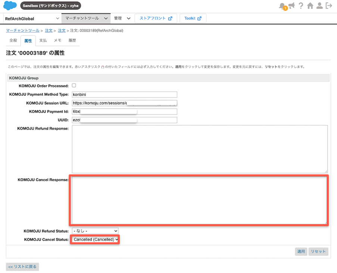Open KOMOJU Cancel Status dropdown
Viewport: 337px width, 273px height.
(96, 240)
